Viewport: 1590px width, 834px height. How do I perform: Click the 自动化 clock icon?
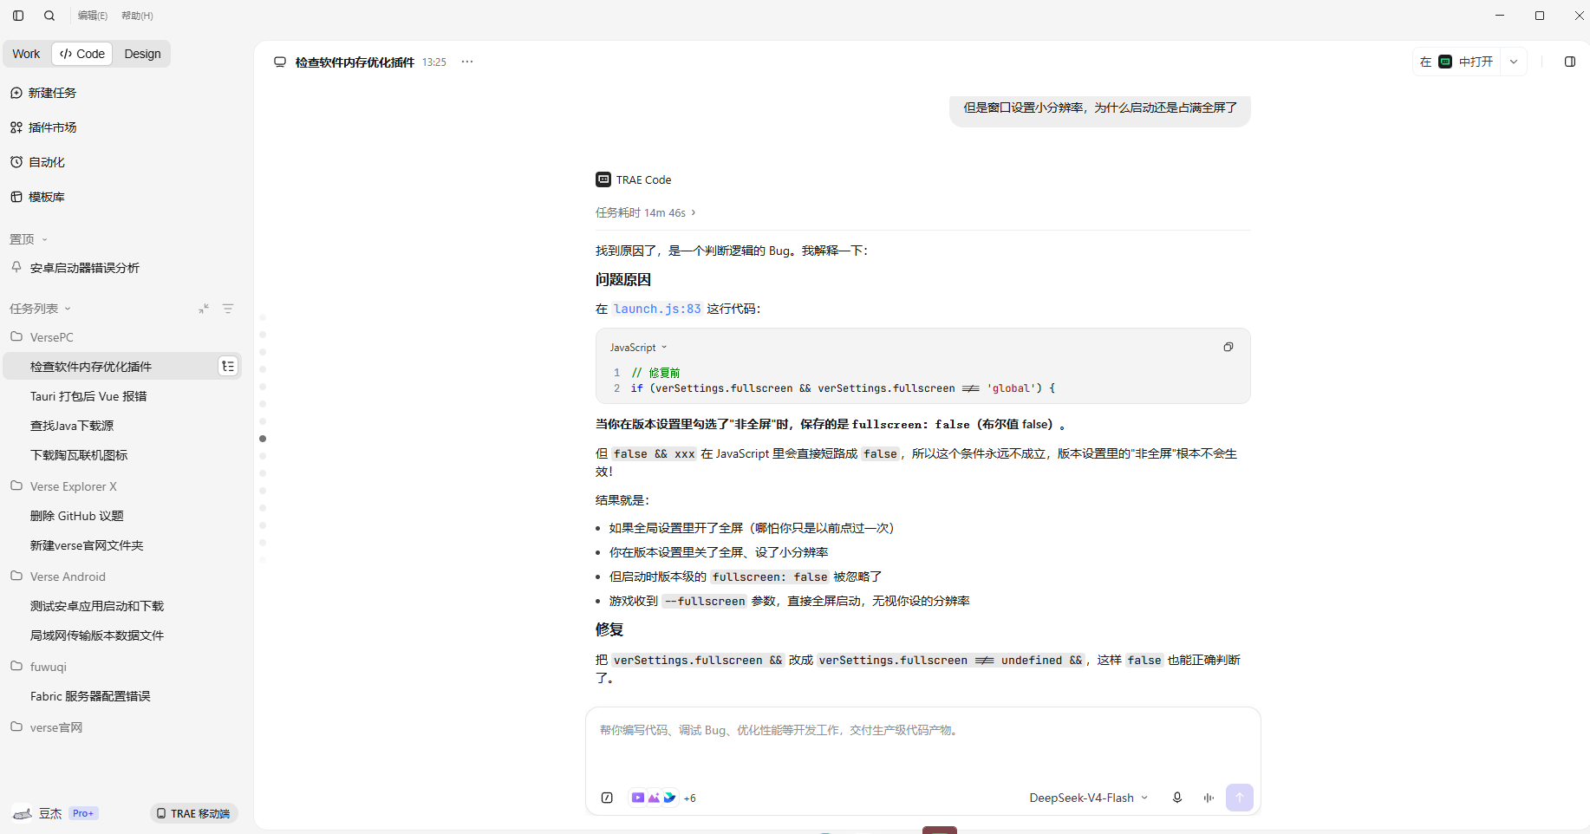(x=16, y=162)
